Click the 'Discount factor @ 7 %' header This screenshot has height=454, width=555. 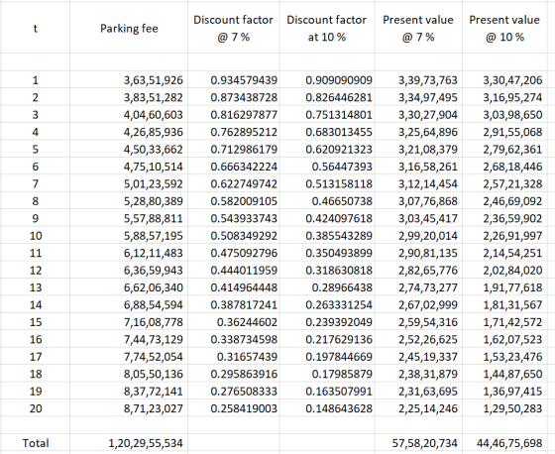pos(234,29)
